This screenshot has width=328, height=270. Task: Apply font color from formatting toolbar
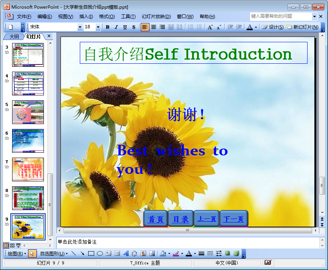coord(250,27)
